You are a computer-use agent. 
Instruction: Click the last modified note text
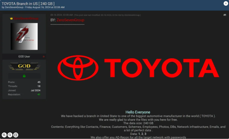pyautogui.click(x=107, y=15)
